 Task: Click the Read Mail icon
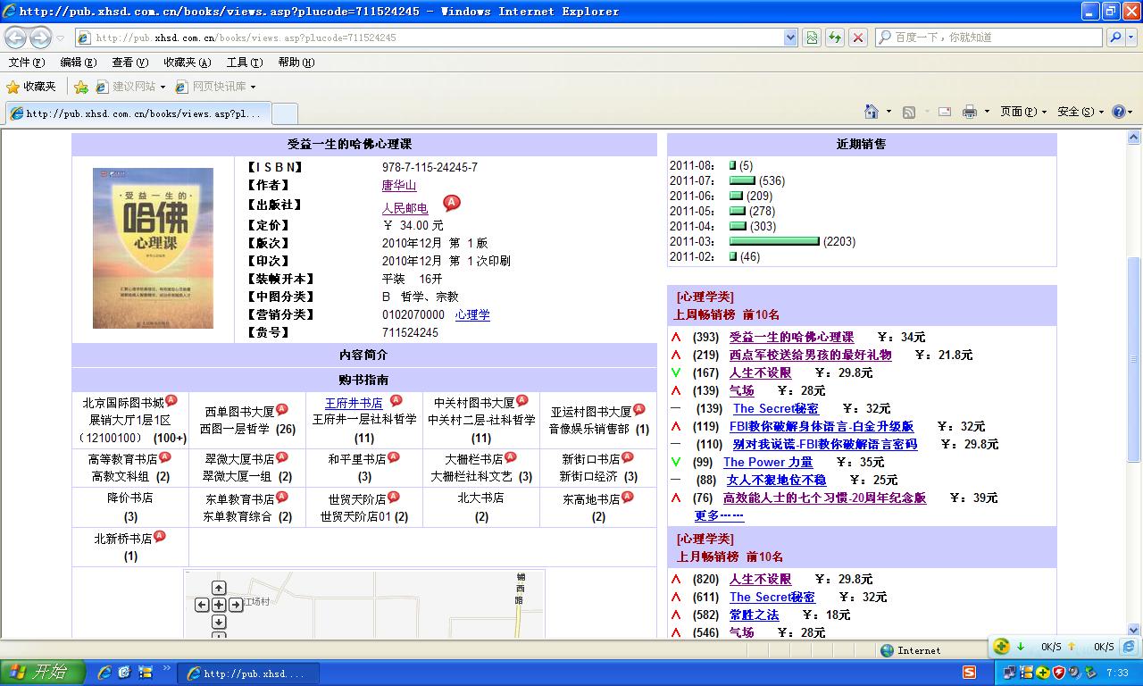pos(945,112)
